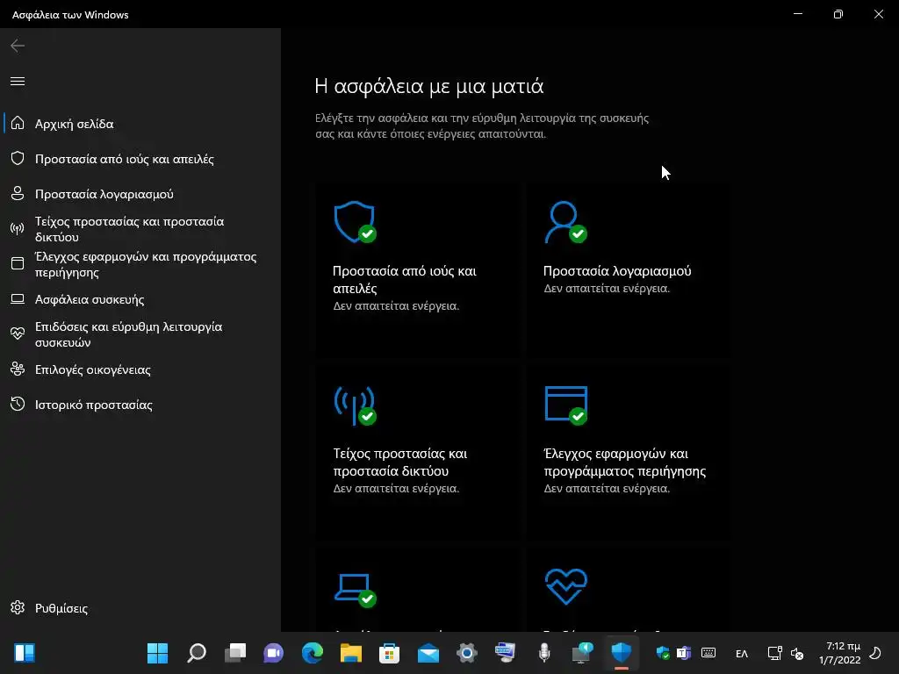Open Προστασία από ιούς και απειλές sidebar item
The height and width of the screenshot is (674, 899).
(140, 159)
